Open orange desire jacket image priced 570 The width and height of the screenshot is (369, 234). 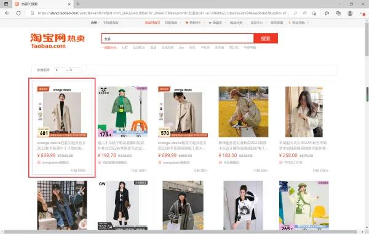pos(183,111)
